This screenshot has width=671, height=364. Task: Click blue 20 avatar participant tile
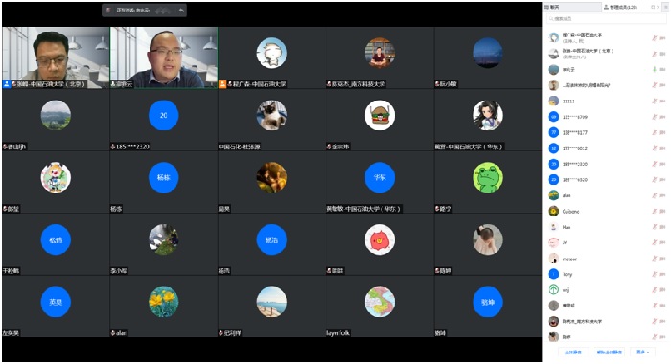(x=164, y=120)
